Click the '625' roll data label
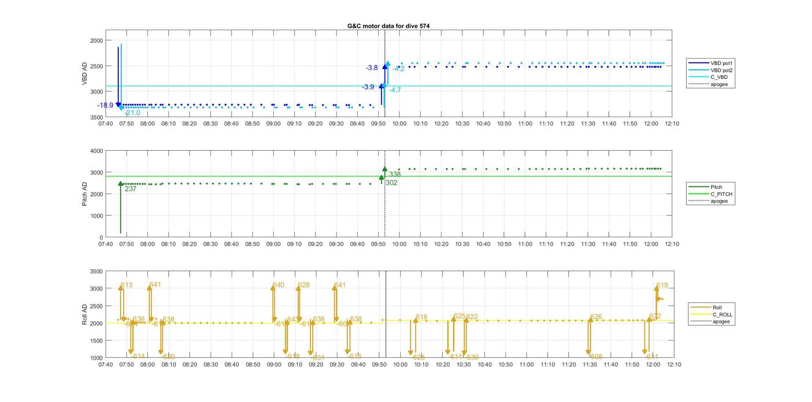812x402 pixels. point(459,316)
